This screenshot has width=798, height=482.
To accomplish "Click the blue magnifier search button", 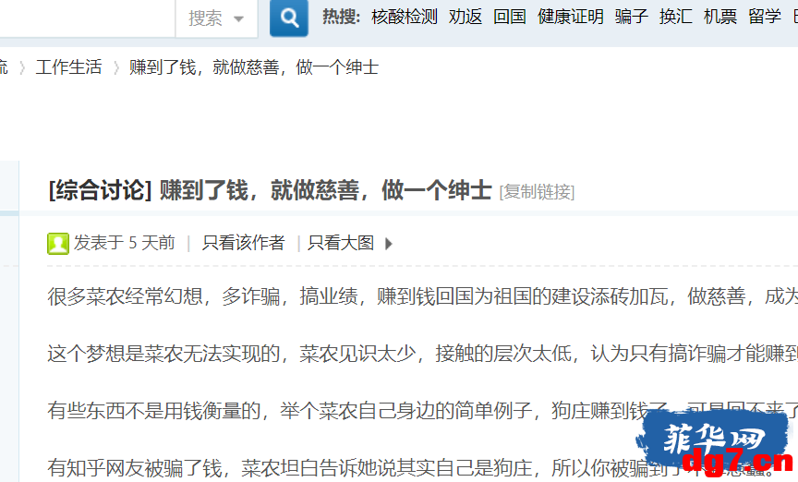I will click(x=288, y=18).
